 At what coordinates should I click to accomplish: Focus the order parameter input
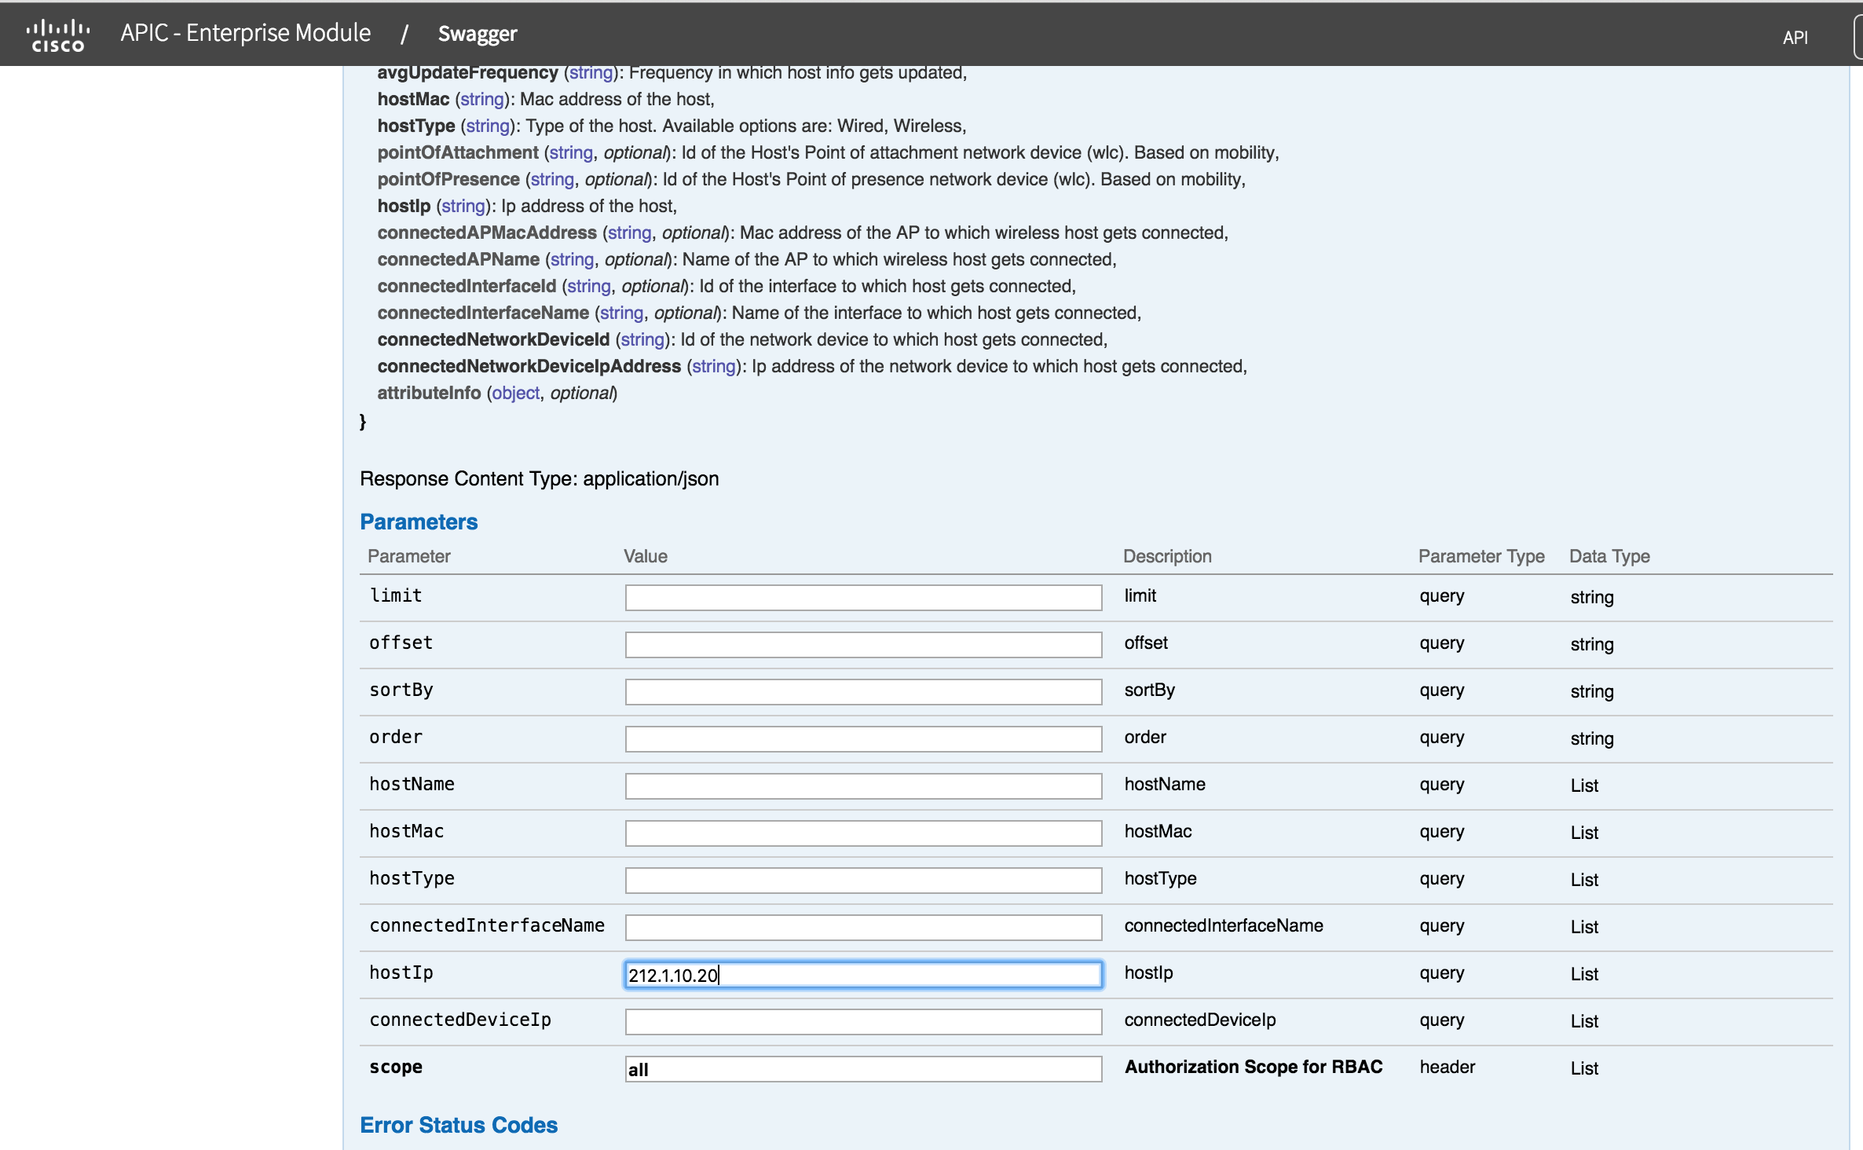pos(862,738)
